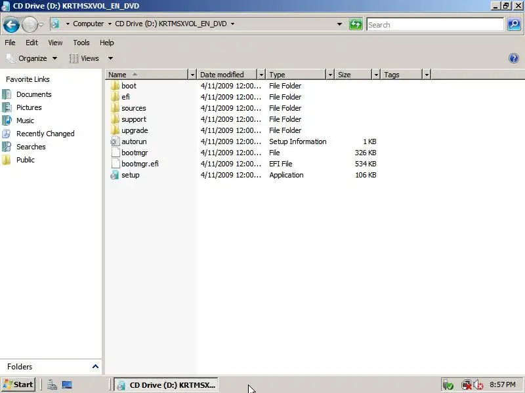The width and height of the screenshot is (525, 393).
Task: Open the recent pages arrow beside Forward
Action: tap(41, 25)
